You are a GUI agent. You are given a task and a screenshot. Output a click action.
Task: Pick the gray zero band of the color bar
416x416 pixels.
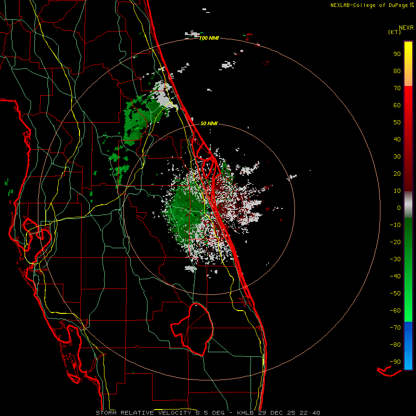click(x=408, y=205)
